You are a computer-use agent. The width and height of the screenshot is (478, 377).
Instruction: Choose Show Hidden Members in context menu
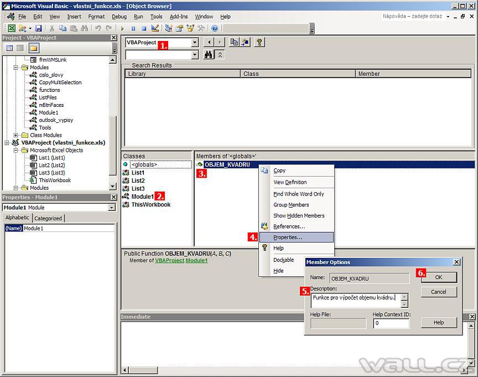pyautogui.click(x=297, y=216)
